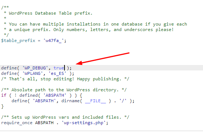Click the dirname function call

click(x=70, y=101)
